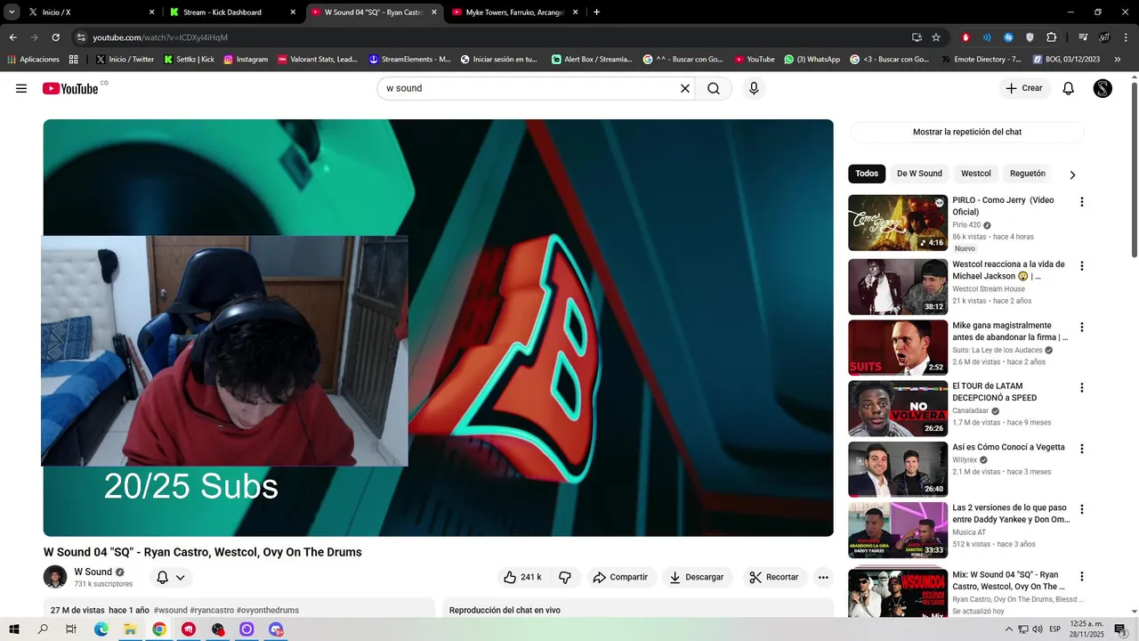The height and width of the screenshot is (641, 1139).
Task: Close the Stream - Kick Dashboard tab
Action: [293, 12]
